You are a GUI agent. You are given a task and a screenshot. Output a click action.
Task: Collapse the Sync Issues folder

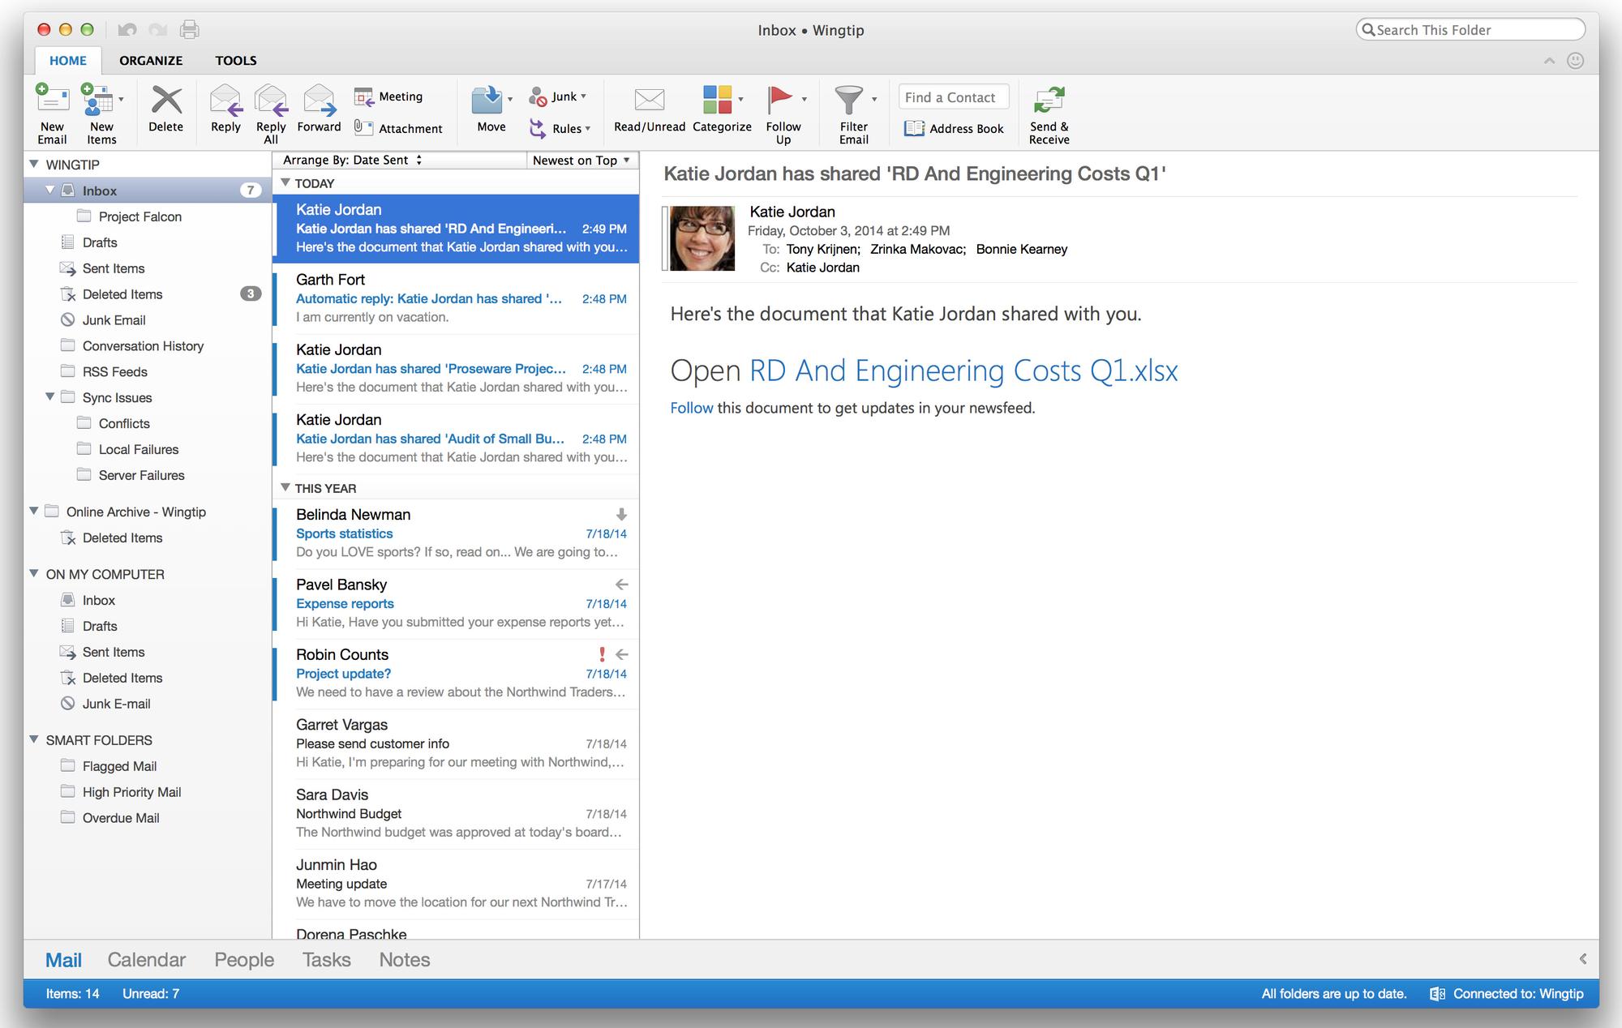coord(50,396)
